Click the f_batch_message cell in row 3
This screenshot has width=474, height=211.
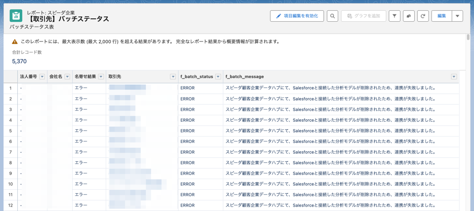[x=341, y=109]
